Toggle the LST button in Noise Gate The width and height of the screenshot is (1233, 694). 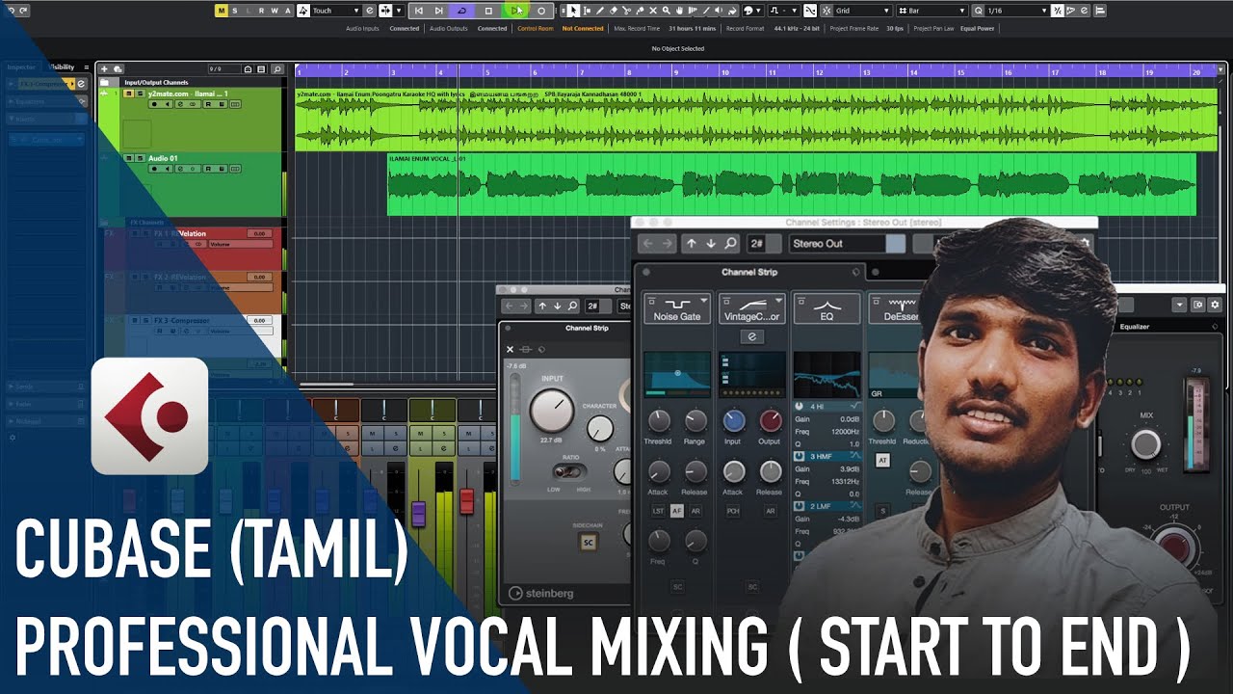[658, 511]
